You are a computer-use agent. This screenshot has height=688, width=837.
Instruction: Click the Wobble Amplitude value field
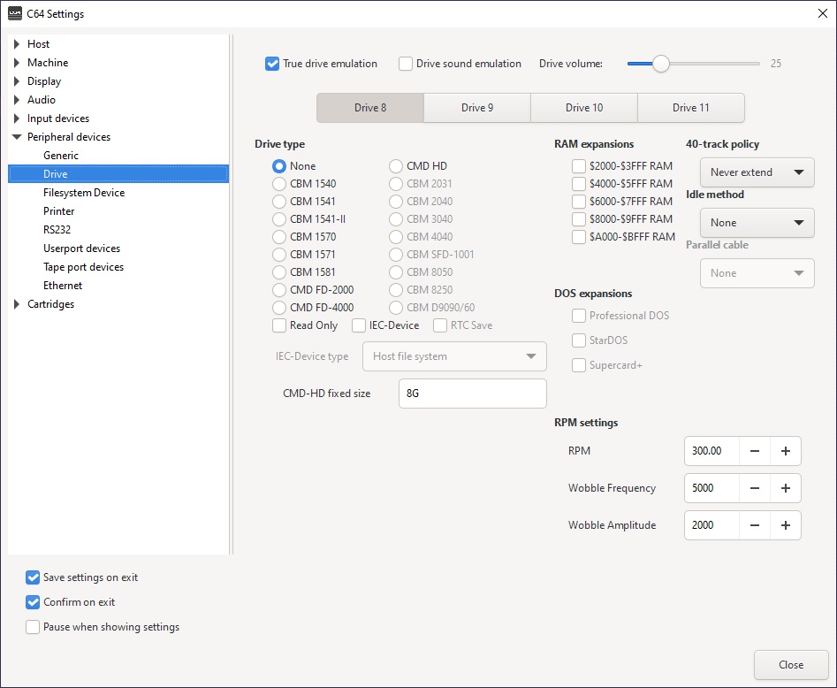[711, 525]
